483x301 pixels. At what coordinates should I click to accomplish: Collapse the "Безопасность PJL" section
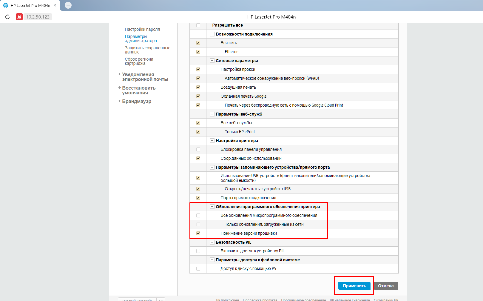coord(212,242)
